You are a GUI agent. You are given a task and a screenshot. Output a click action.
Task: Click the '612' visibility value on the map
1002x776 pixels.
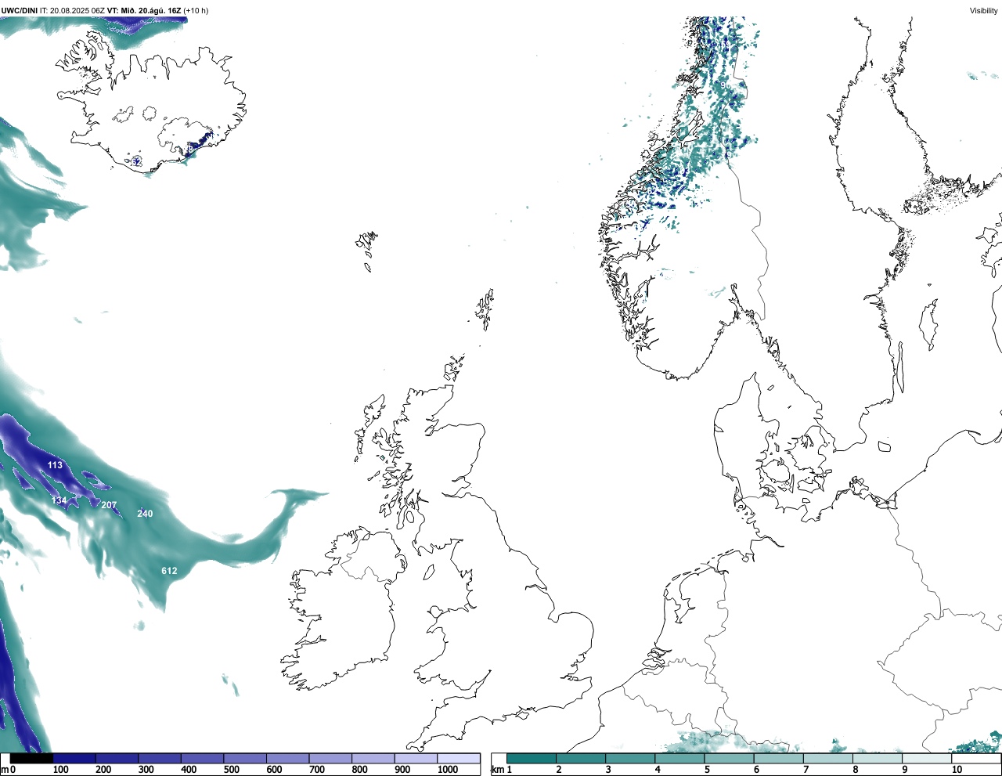[x=169, y=571]
